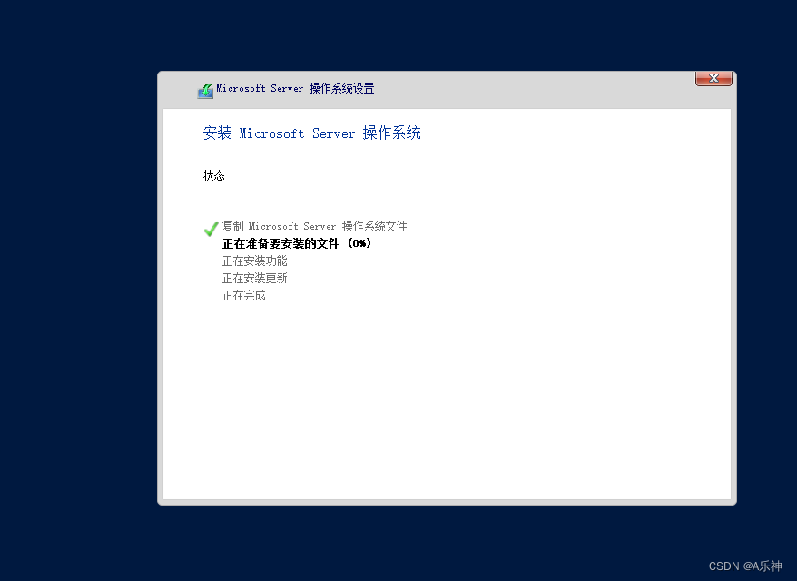Image resolution: width=797 pixels, height=581 pixels.
Task: Click the heading '安装 Microsoft Server 操作系统'
Action: (311, 133)
